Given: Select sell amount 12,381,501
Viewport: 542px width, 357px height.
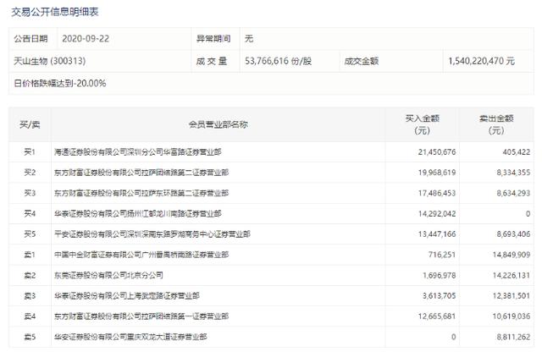Looking at the screenshot, I should (512, 296).
